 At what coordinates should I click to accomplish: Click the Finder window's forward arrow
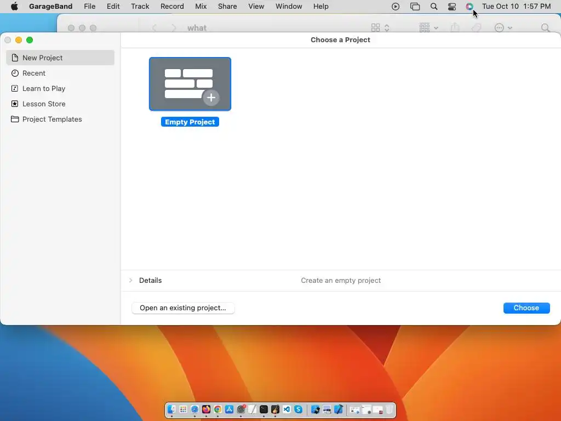coord(174,28)
